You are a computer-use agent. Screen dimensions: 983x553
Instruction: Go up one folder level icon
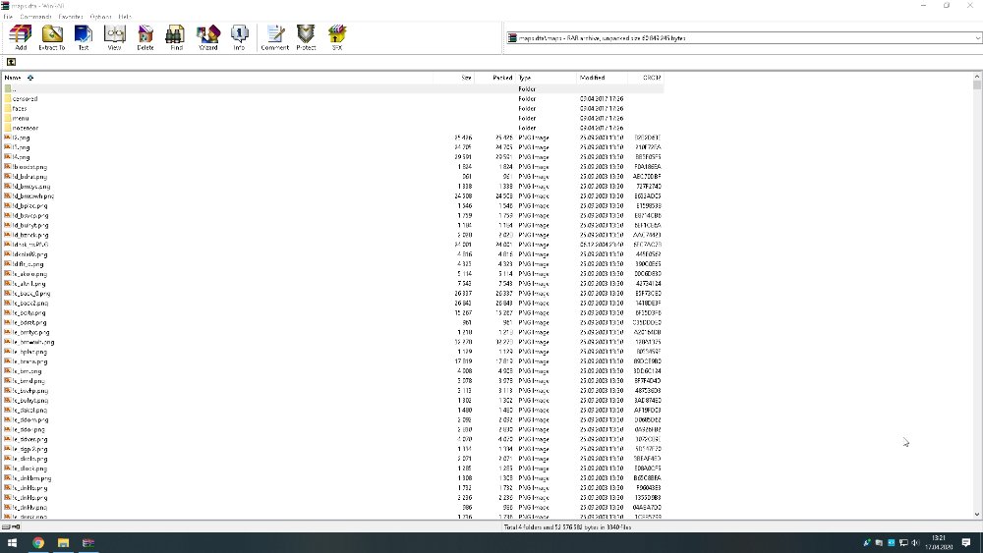11,62
